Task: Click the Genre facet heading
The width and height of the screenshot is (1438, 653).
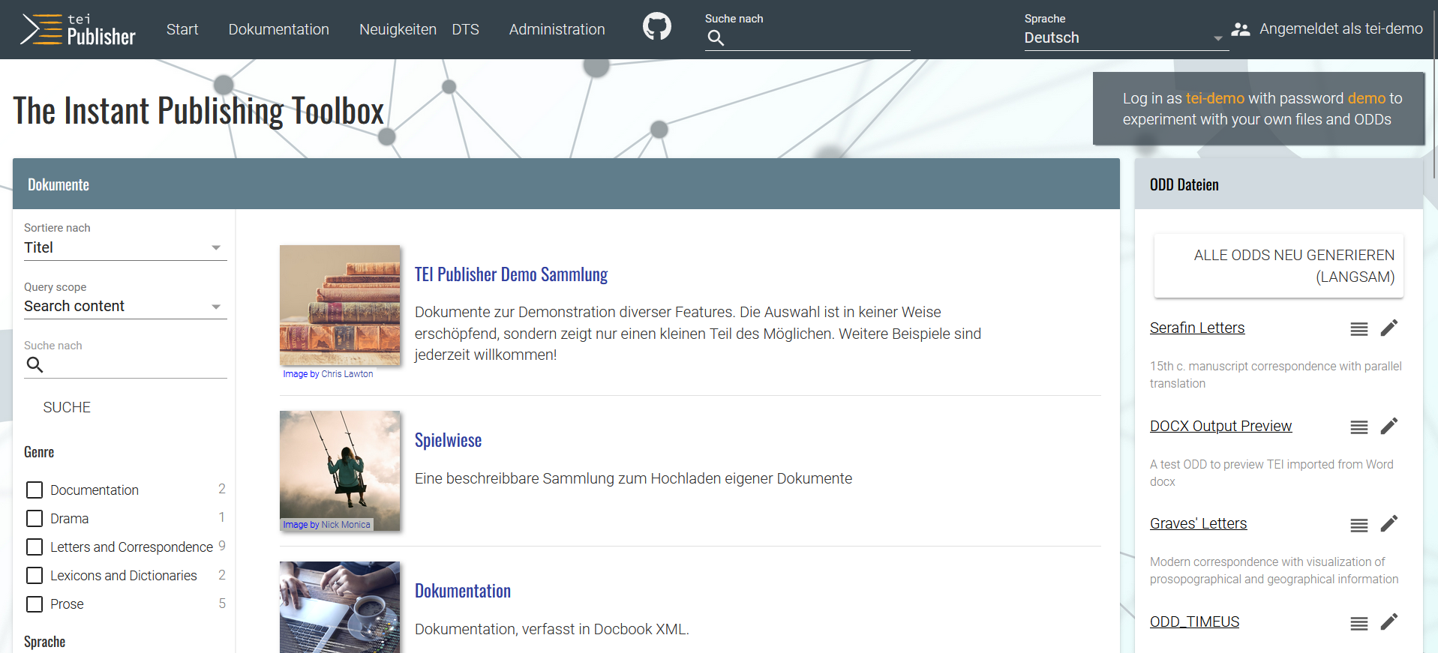Action: tap(39, 452)
